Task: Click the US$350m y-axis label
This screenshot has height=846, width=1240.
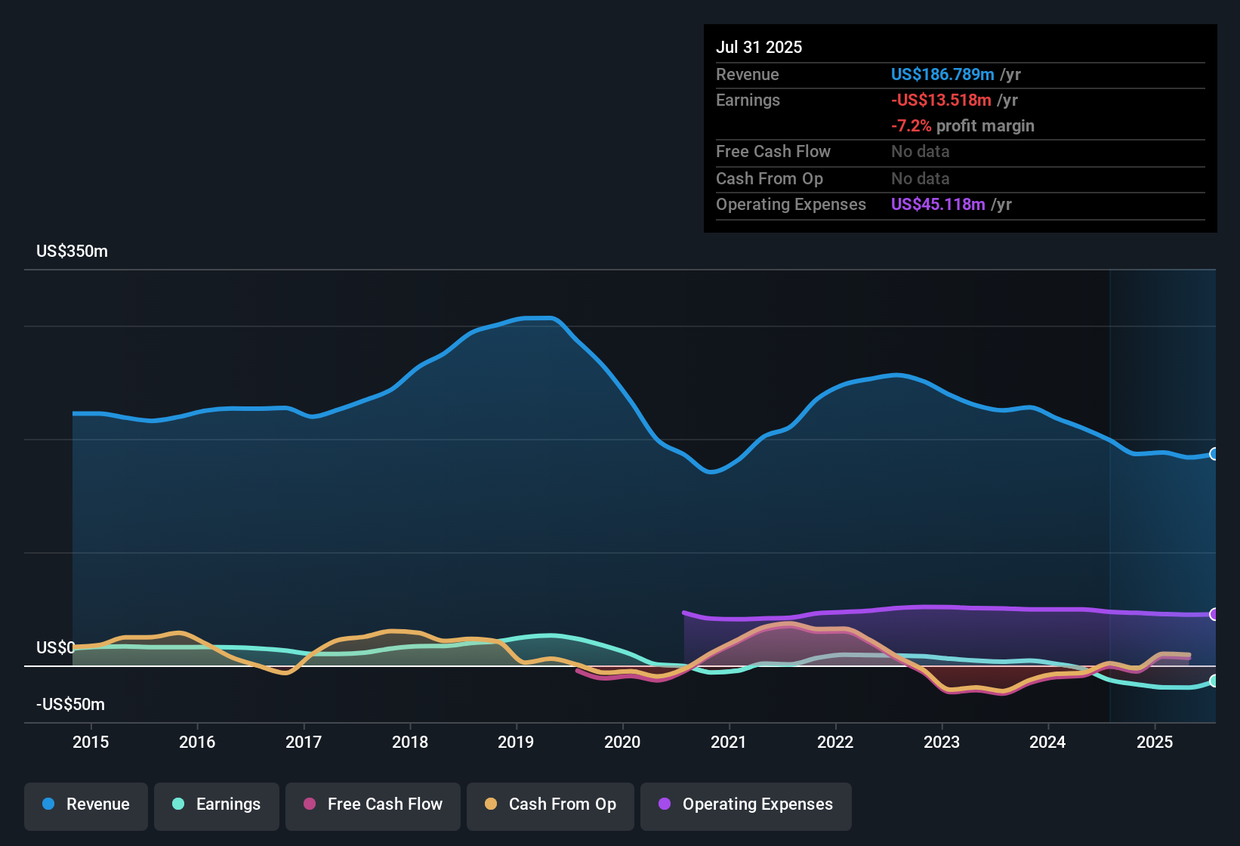Action: point(72,251)
